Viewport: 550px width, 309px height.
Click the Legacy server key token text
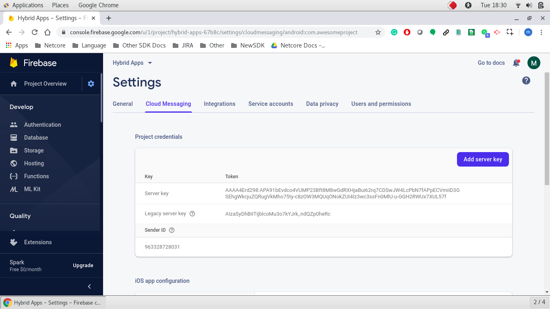point(278,214)
